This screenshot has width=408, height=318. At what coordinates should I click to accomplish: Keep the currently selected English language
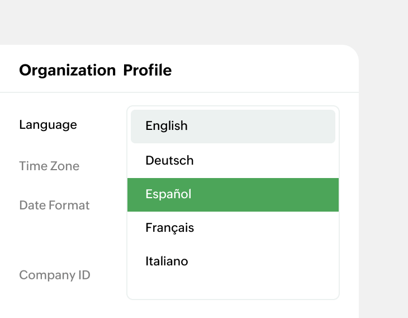click(233, 126)
